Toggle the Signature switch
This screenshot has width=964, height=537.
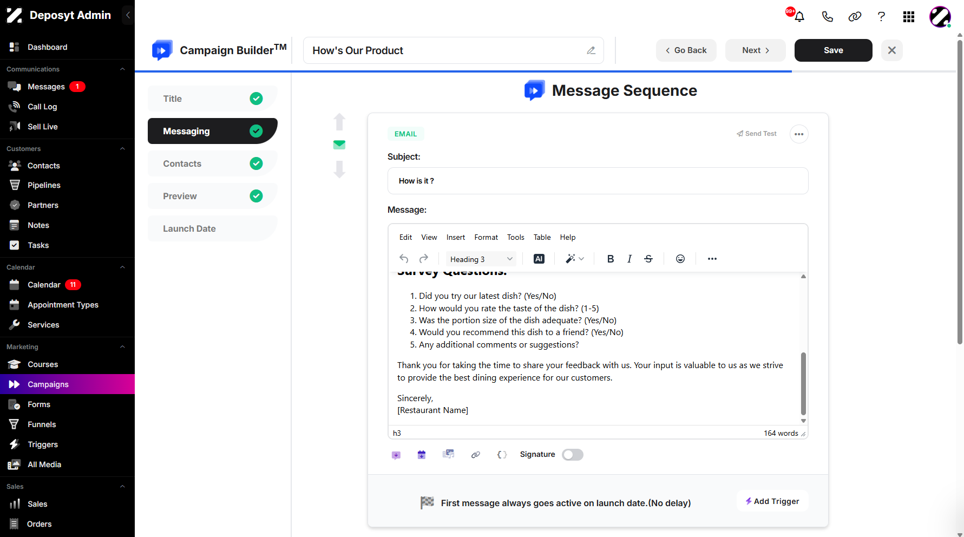[x=573, y=455]
